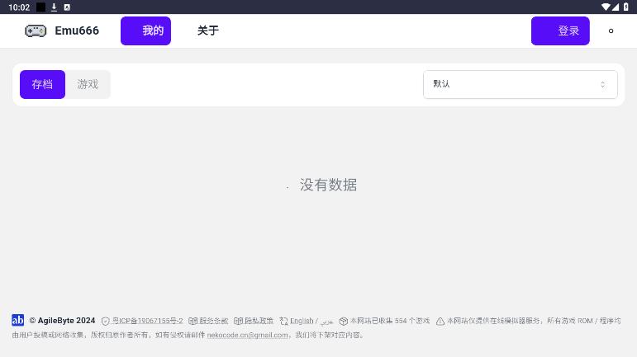Switch to the 游戏 tab

[88, 84]
